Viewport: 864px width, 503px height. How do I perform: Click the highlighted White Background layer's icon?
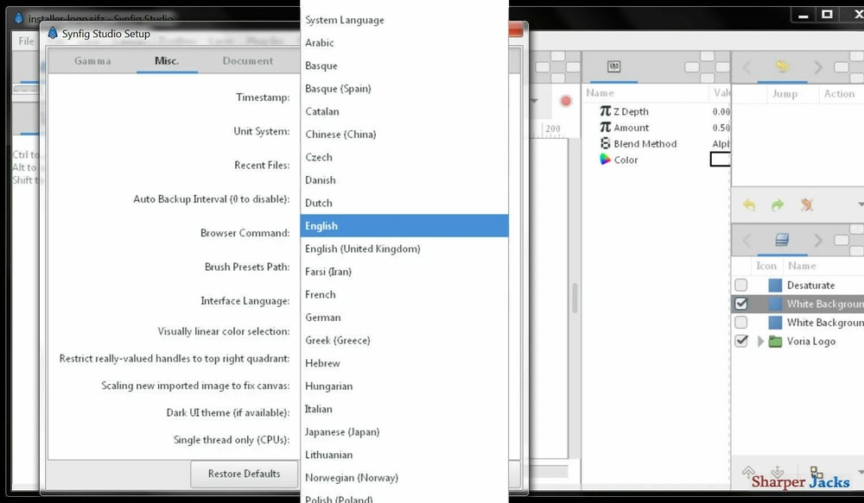(775, 304)
